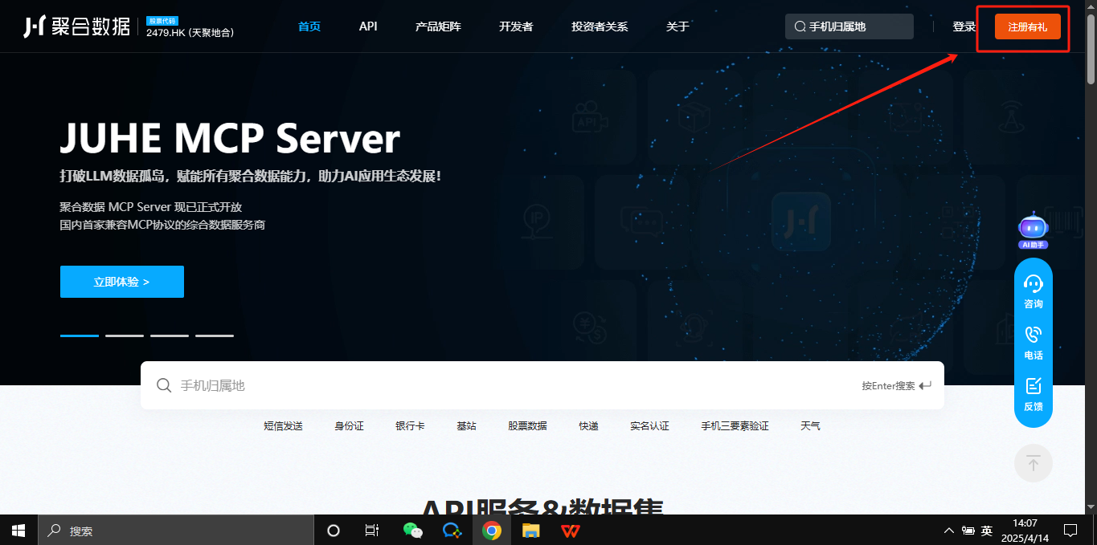This screenshot has height=545, width=1097.
Task: Click the JUHE MCP Server headline
Action: 230,139
